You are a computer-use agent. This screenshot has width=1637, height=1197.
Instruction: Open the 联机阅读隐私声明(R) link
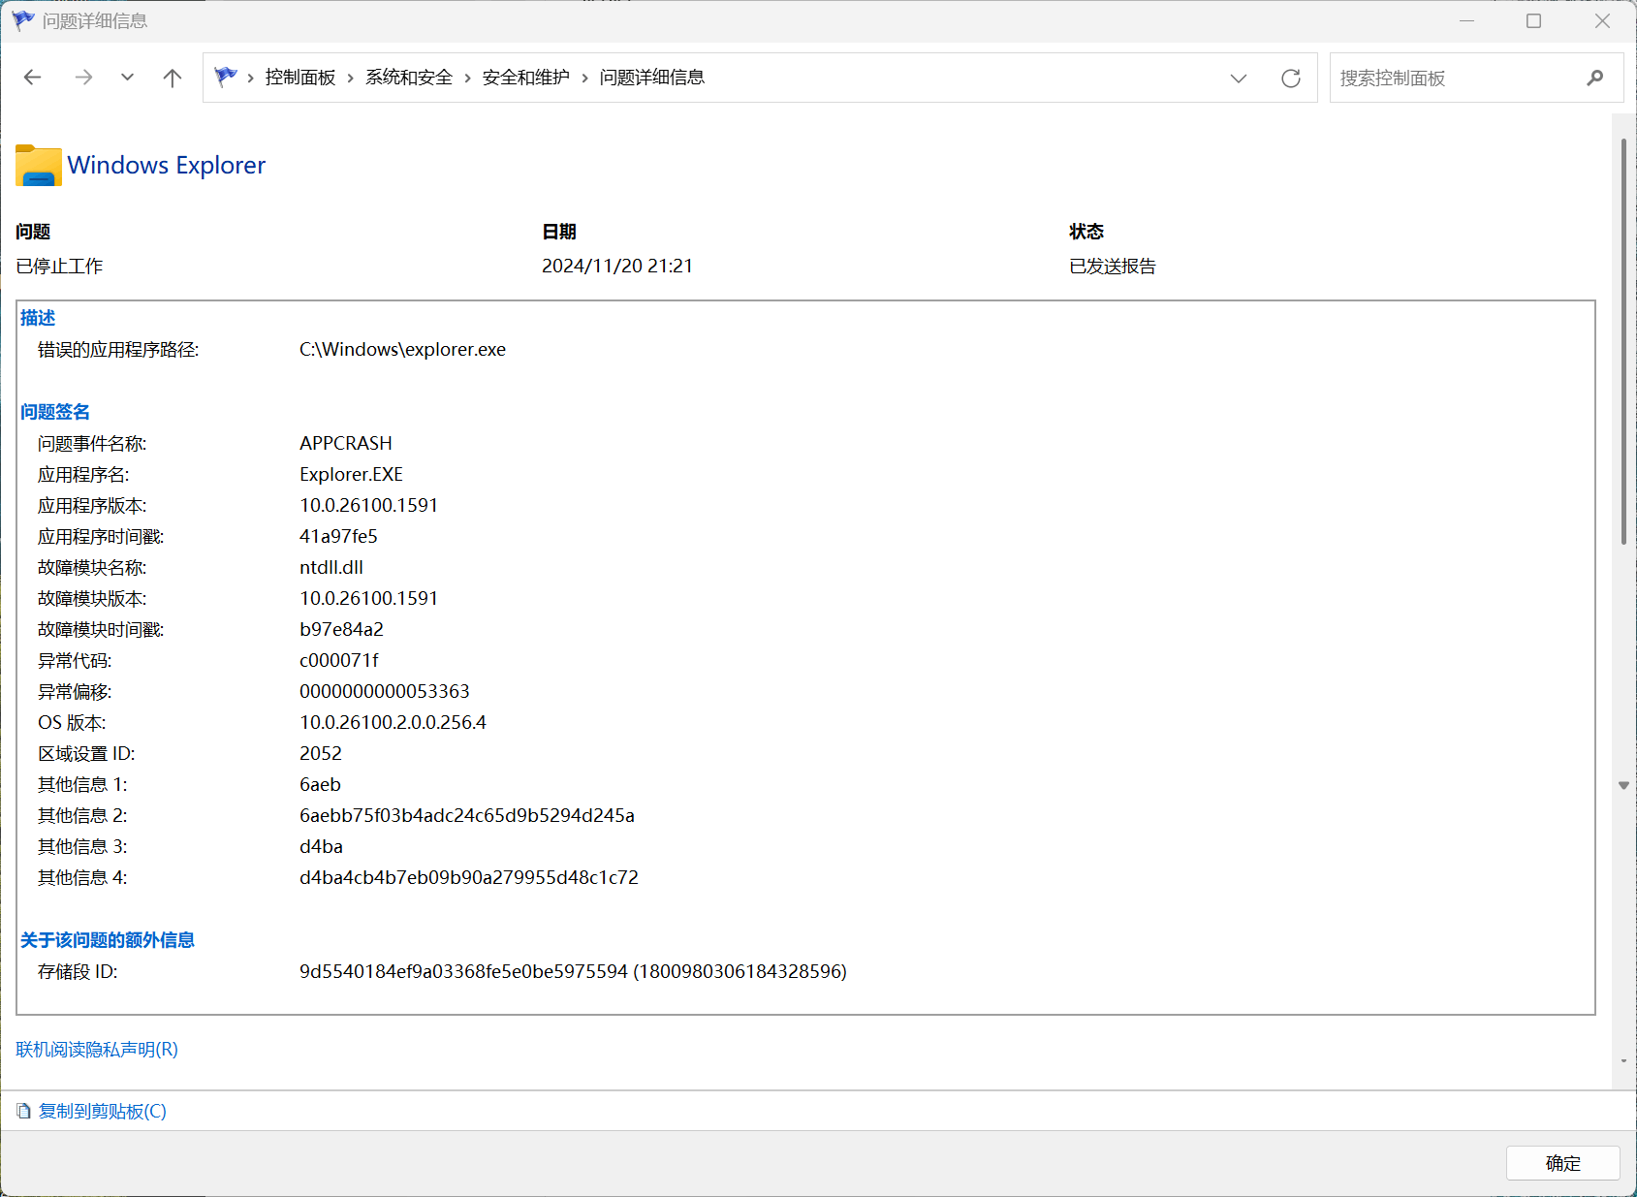coord(97,1050)
